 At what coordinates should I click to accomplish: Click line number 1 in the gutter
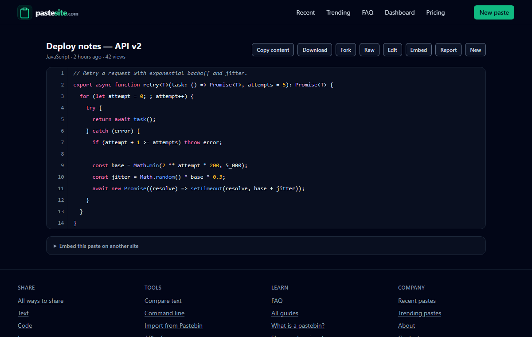pyautogui.click(x=62, y=73)
